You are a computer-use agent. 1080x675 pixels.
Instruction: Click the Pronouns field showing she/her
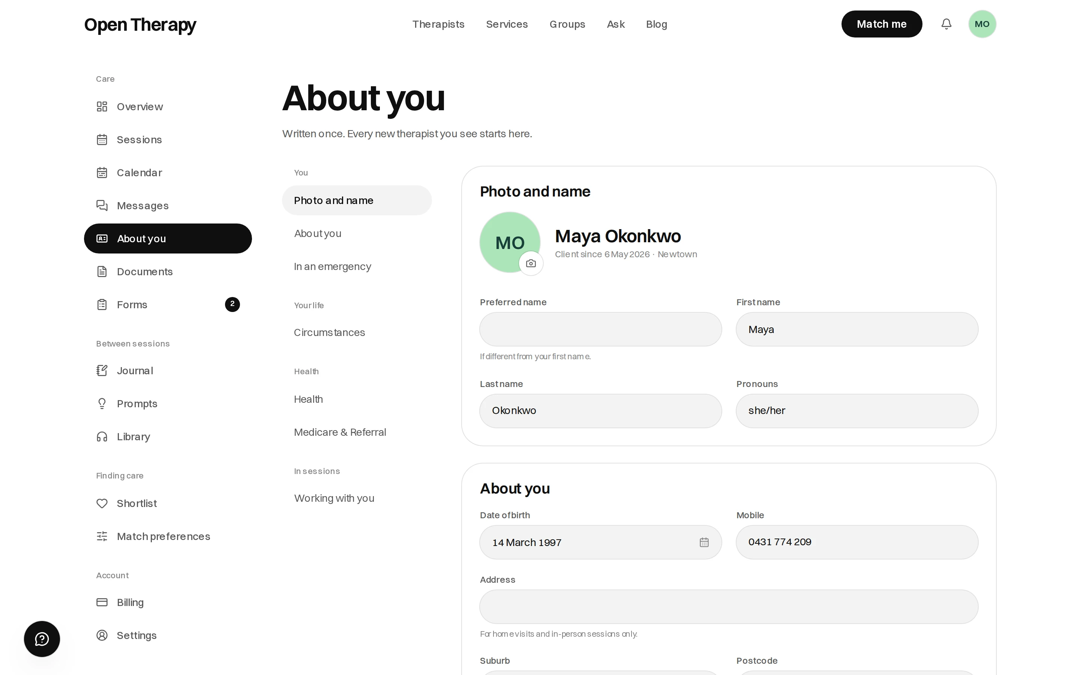pos(857,411)
